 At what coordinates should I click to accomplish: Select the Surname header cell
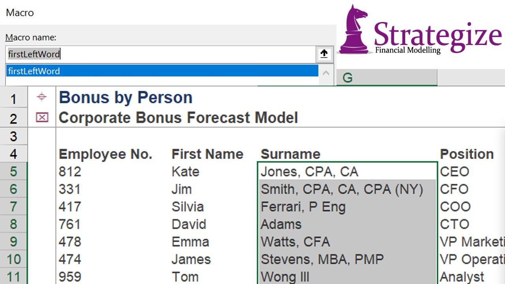click(290, 154)
